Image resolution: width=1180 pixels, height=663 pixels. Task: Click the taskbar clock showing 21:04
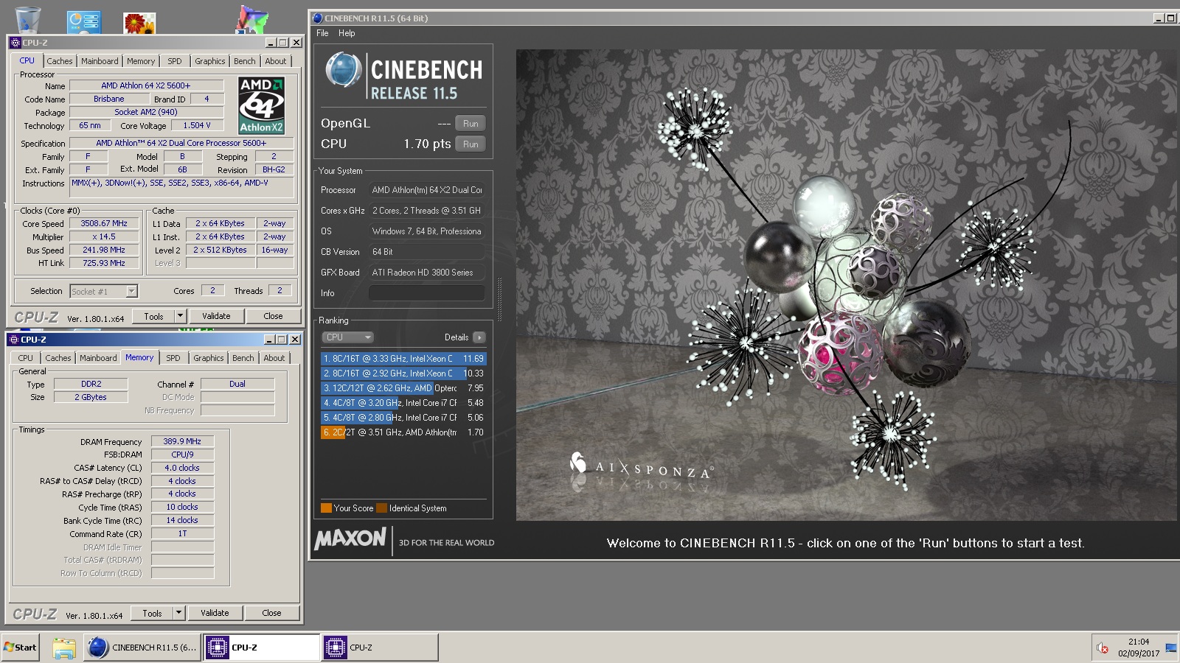[1139, 642]
